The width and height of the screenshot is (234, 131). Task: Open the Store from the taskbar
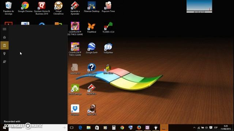(x=97, y=128)
